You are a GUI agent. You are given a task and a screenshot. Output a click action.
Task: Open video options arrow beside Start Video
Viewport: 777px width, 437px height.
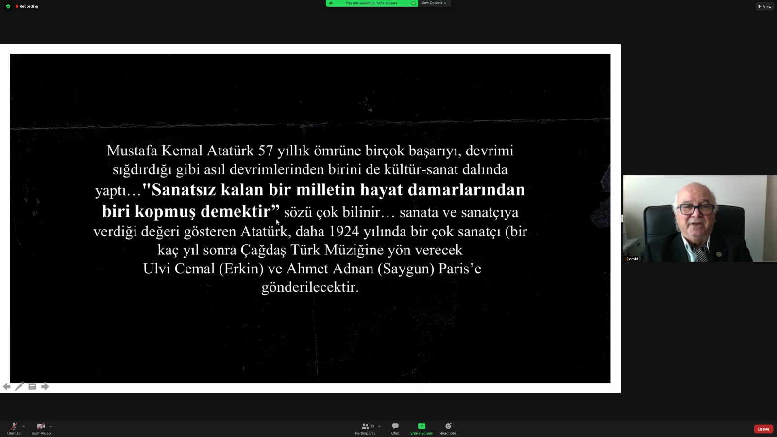tap(51, 427)
